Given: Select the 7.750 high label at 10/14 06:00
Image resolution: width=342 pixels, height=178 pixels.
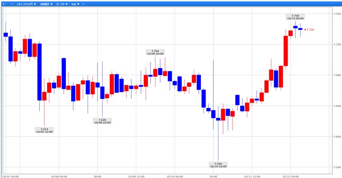Looking at the screenshot, I should tap(295, 17).
